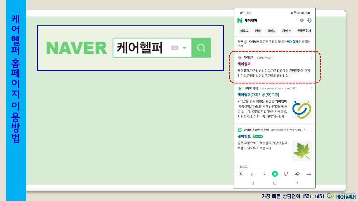Open the 지식iN tab
This screenshot has width=358, height=201.
point(286,31)
